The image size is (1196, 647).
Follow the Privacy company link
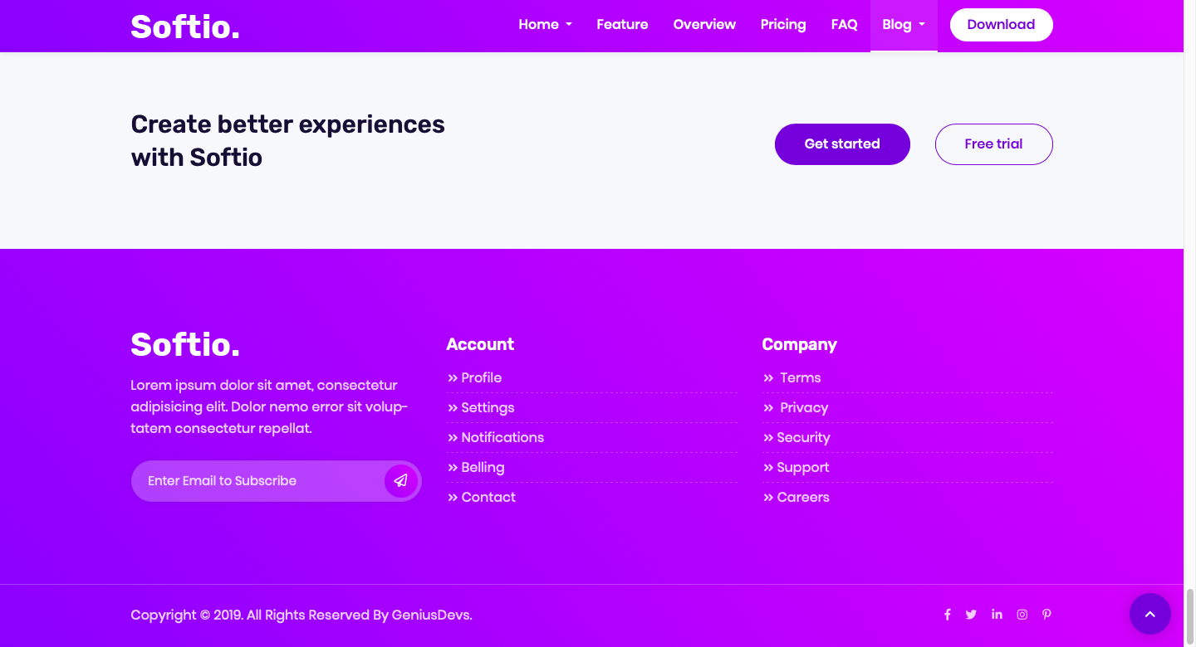[803, 408]
